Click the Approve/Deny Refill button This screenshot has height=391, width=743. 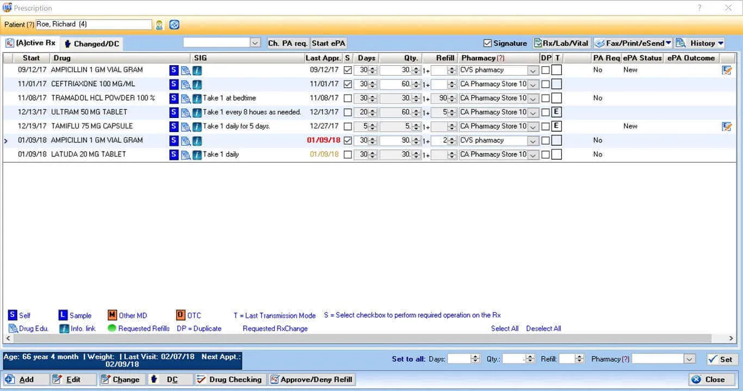[312, 379]
